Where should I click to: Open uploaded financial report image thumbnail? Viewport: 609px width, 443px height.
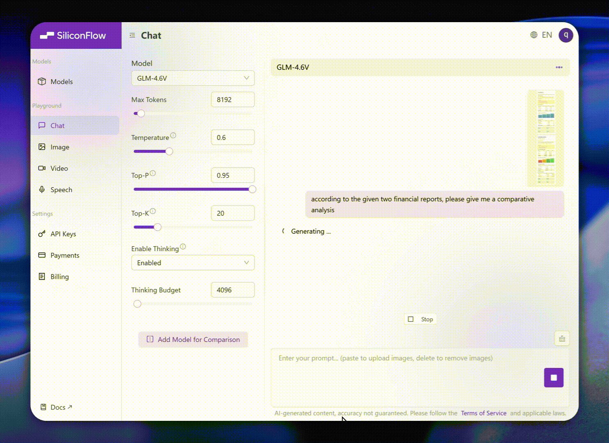545,138
